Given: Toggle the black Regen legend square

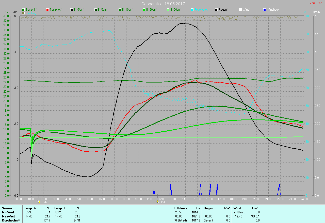Looking at the screenshot, I should coord(217,10).
